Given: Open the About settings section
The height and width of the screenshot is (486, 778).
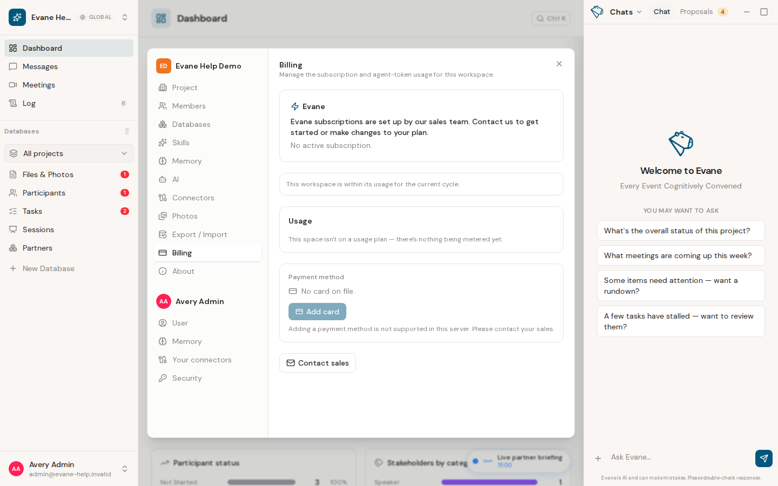Looking at the screenshot, I should pyautogui.click(x=207, y=271).
